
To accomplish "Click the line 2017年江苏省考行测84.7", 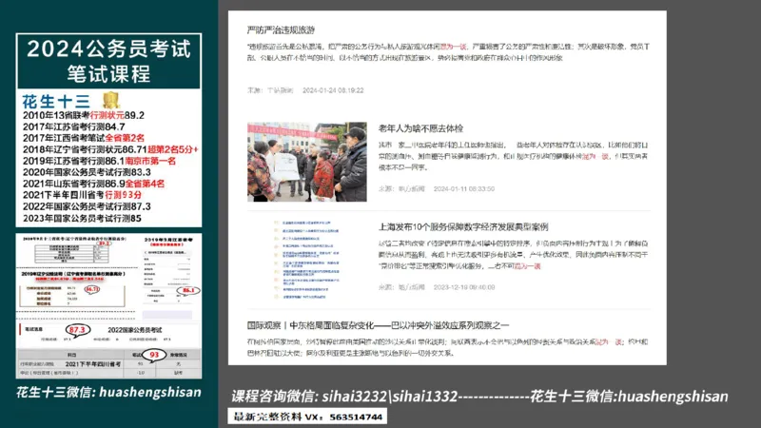I will point(74,126).
